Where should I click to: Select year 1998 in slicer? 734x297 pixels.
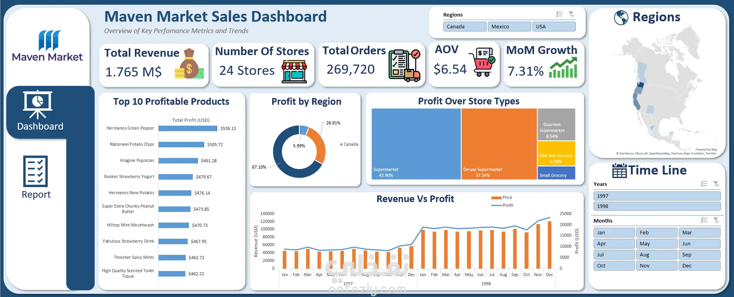(657, 206)
